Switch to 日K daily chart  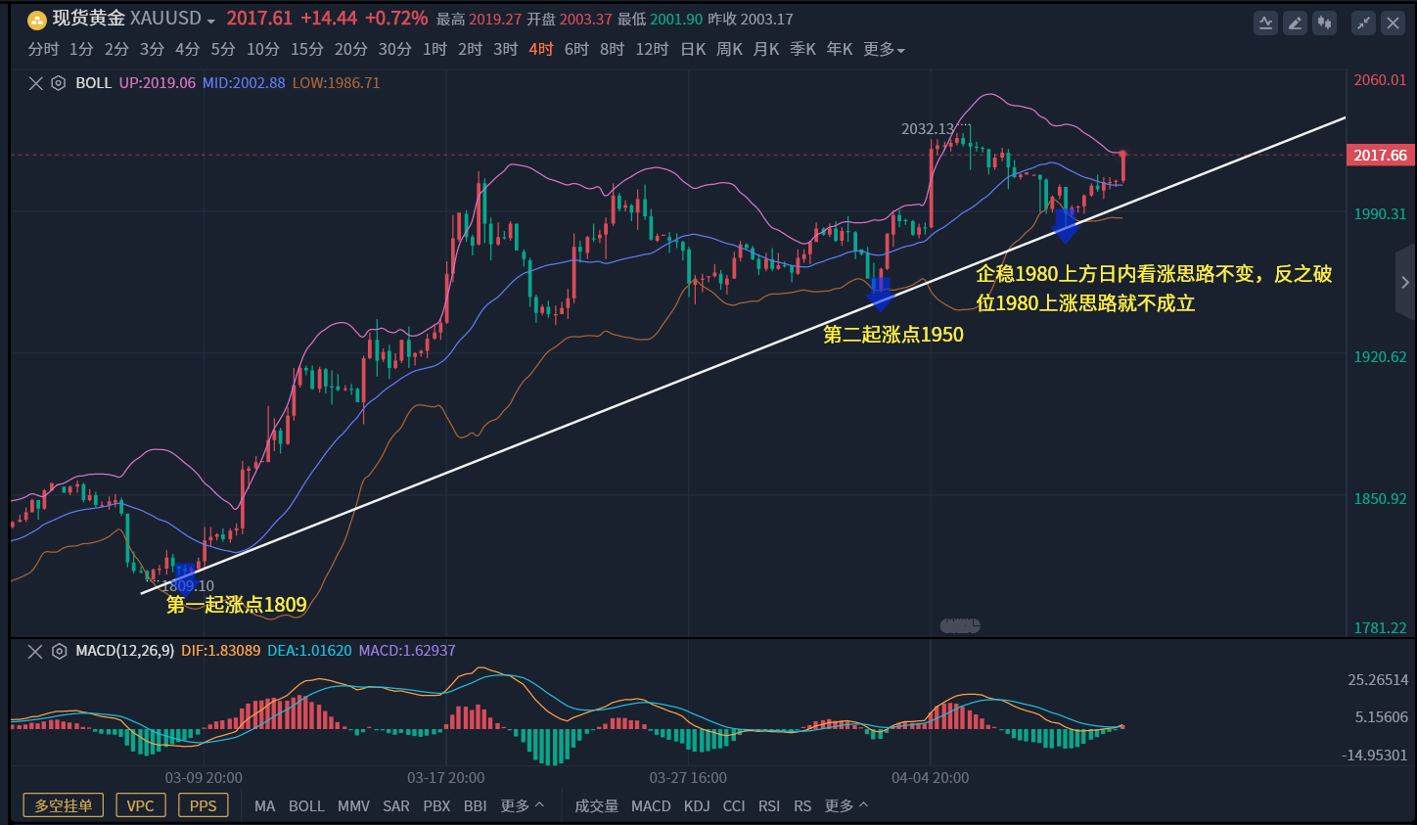693,49
